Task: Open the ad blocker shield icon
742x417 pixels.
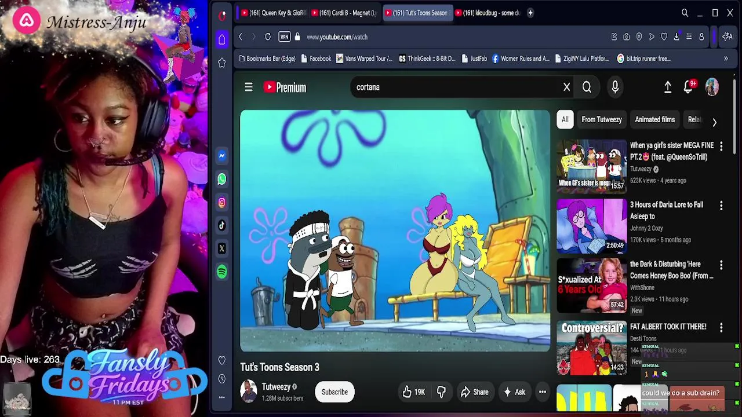Action: (639, 37)
